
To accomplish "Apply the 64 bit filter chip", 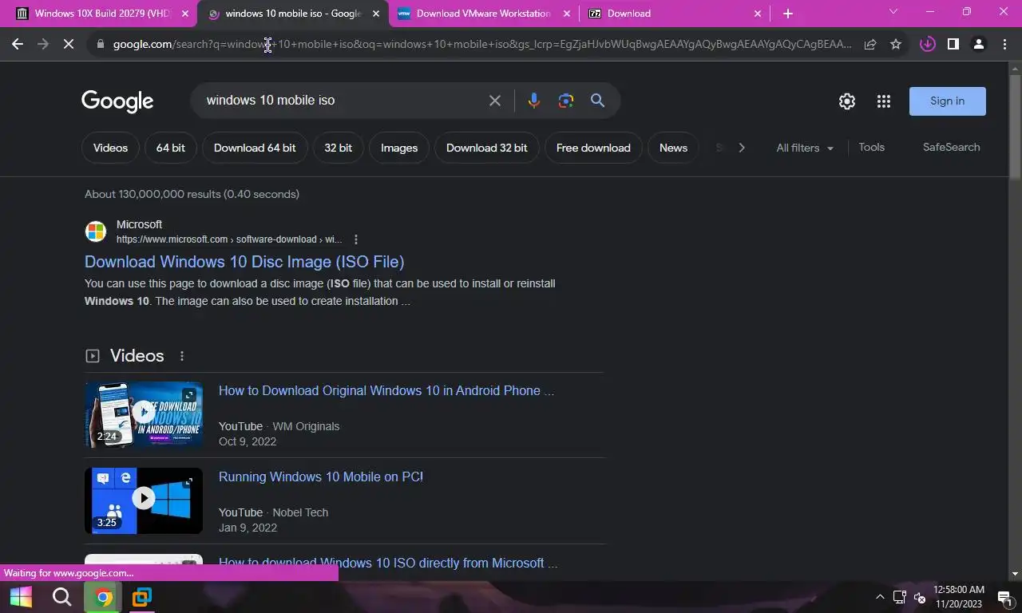I will click(170, 148).
